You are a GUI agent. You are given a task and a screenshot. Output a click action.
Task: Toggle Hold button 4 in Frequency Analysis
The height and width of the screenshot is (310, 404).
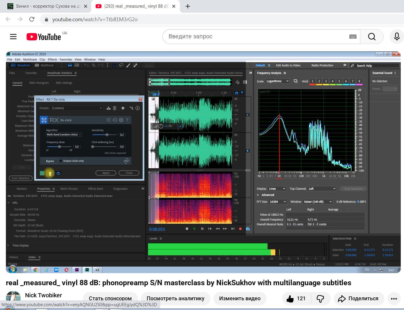click(332, 81)
